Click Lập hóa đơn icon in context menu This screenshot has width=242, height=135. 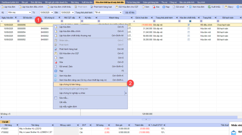(56, 27)
